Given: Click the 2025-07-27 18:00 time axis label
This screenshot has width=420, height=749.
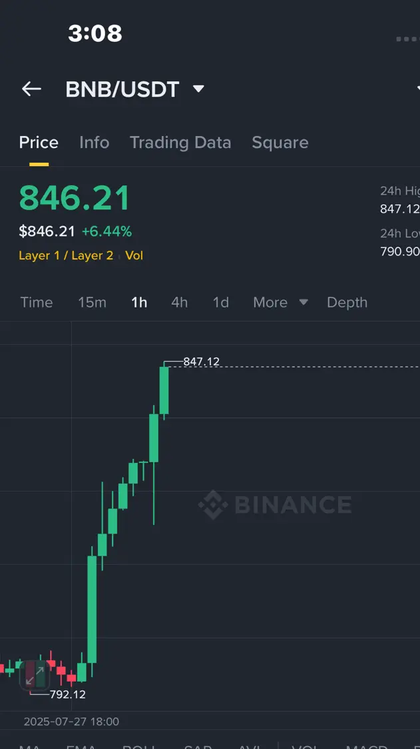Looking at the screenshot, I should tap(71, 721).
